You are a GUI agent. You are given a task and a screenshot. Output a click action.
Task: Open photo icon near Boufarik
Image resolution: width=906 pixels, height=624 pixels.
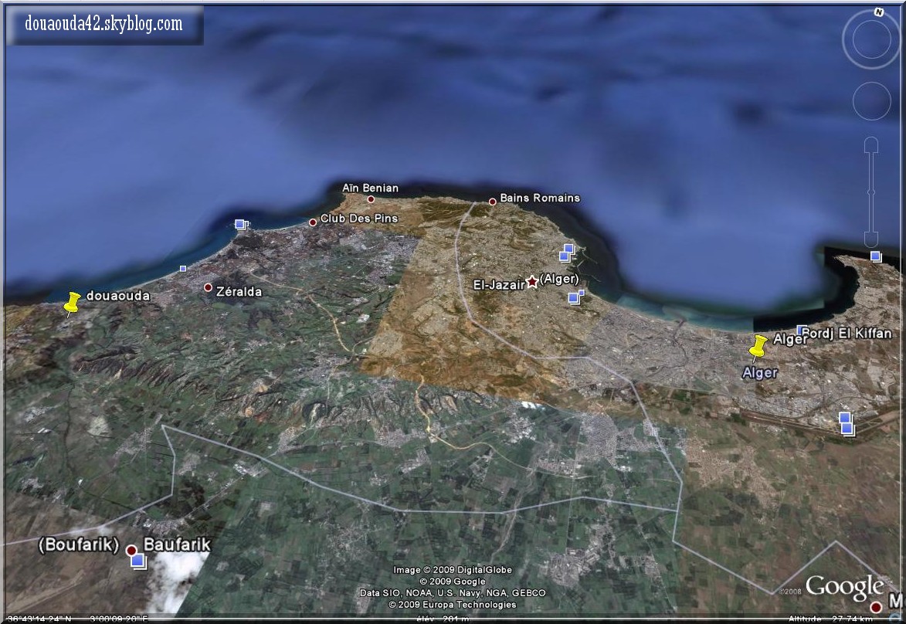tap(137, 561)
